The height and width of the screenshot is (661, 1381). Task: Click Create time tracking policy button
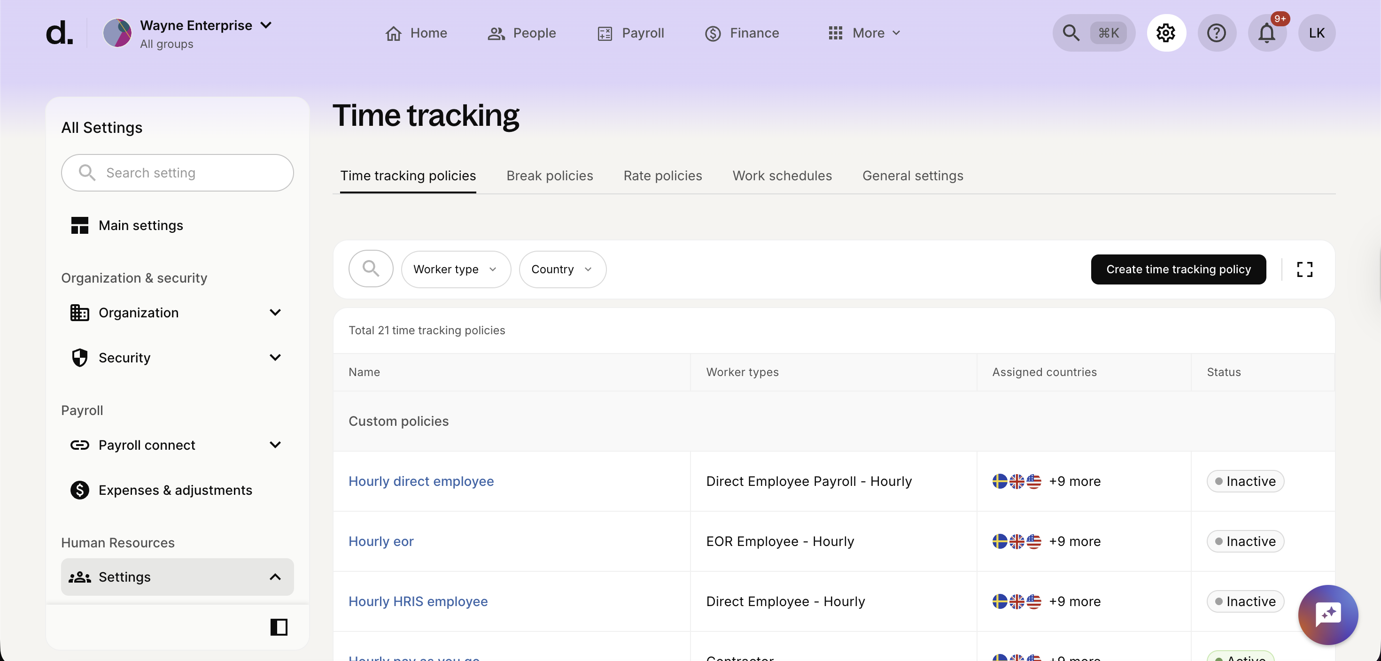click(1178, 269)
